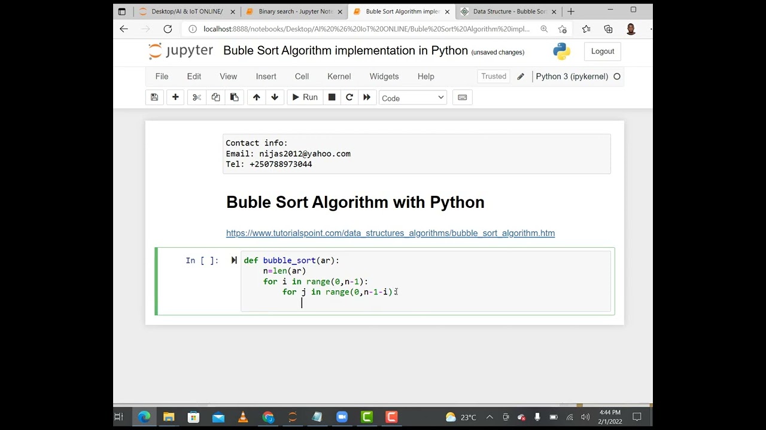
Task: Open VLC media player from taskbar
Action: click(243, 417)
